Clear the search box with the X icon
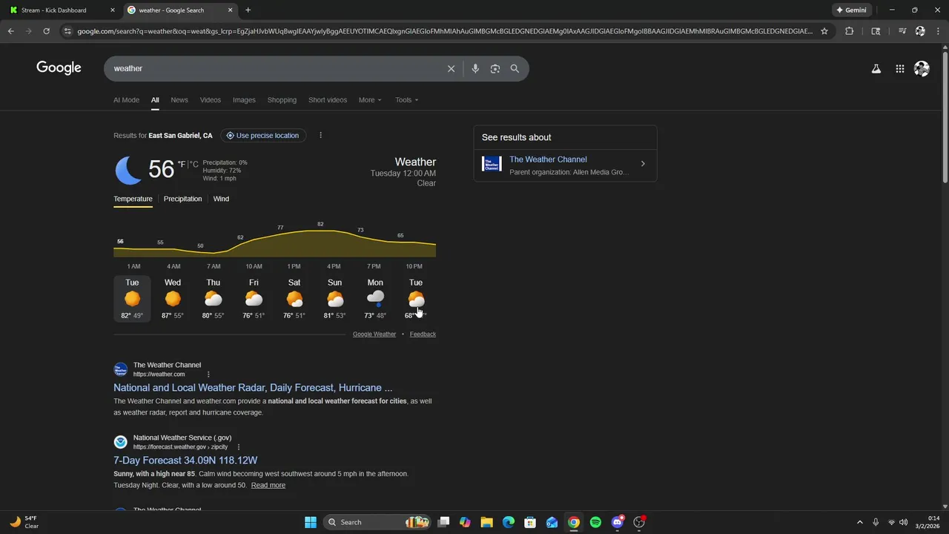The width and height of the screenshot is (949, 534). tap(451, 68)
